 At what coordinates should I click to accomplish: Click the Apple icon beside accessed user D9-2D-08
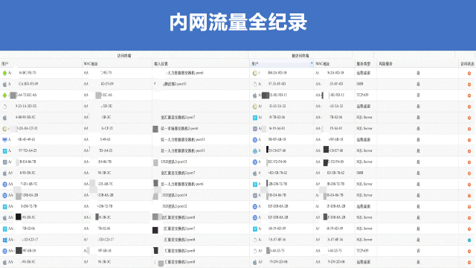[255, 262]
